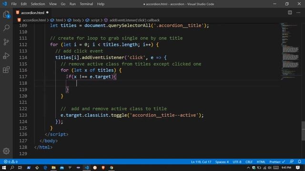The width and height of the screenshot is (305, 171).
Task: Open the Run and Debug view
Action: pos(6,56)
